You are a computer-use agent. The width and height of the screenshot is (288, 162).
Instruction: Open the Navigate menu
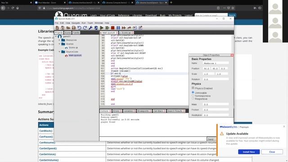click(76, 23)
